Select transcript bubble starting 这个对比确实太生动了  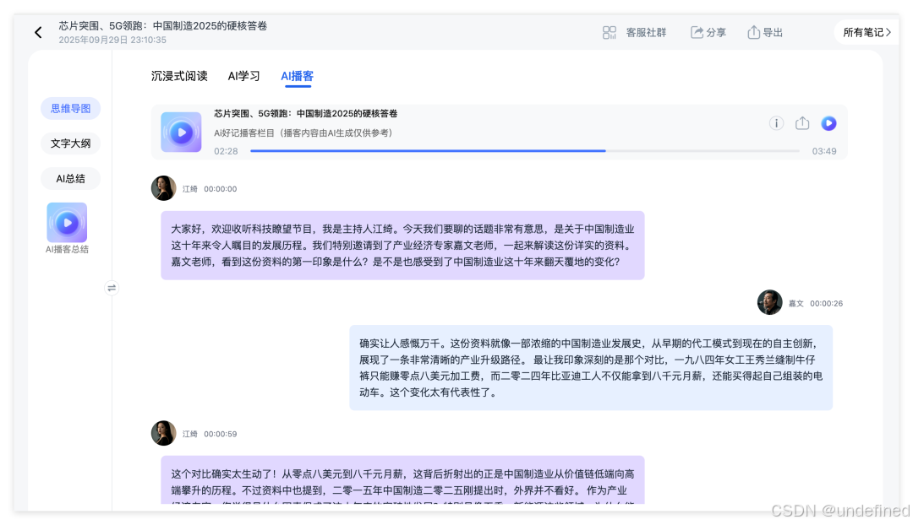click(403, 479)
